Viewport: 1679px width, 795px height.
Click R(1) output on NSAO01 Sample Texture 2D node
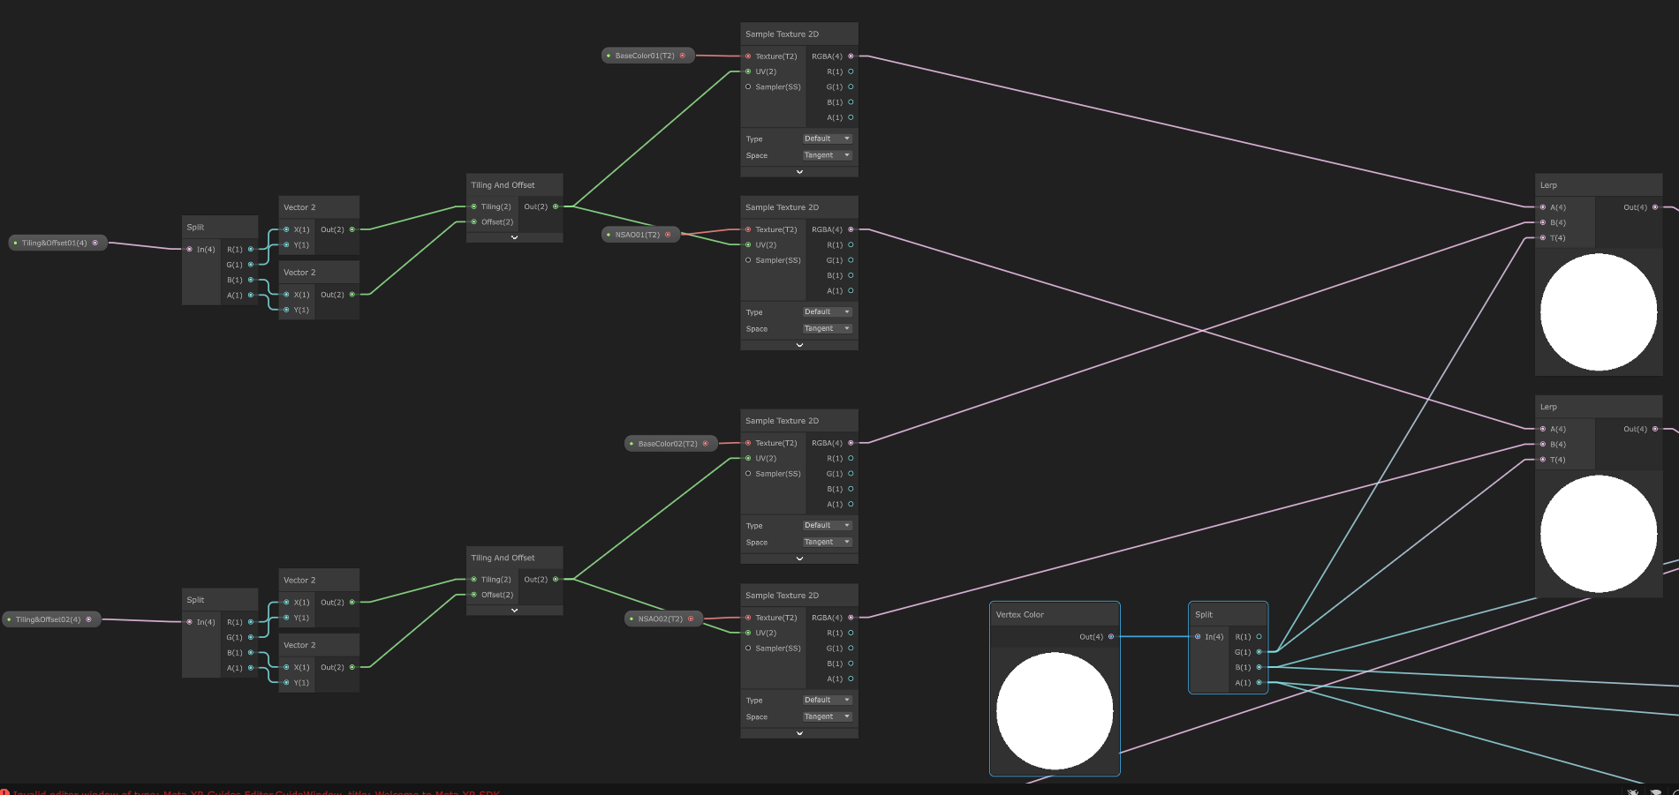tap(851, 244)
